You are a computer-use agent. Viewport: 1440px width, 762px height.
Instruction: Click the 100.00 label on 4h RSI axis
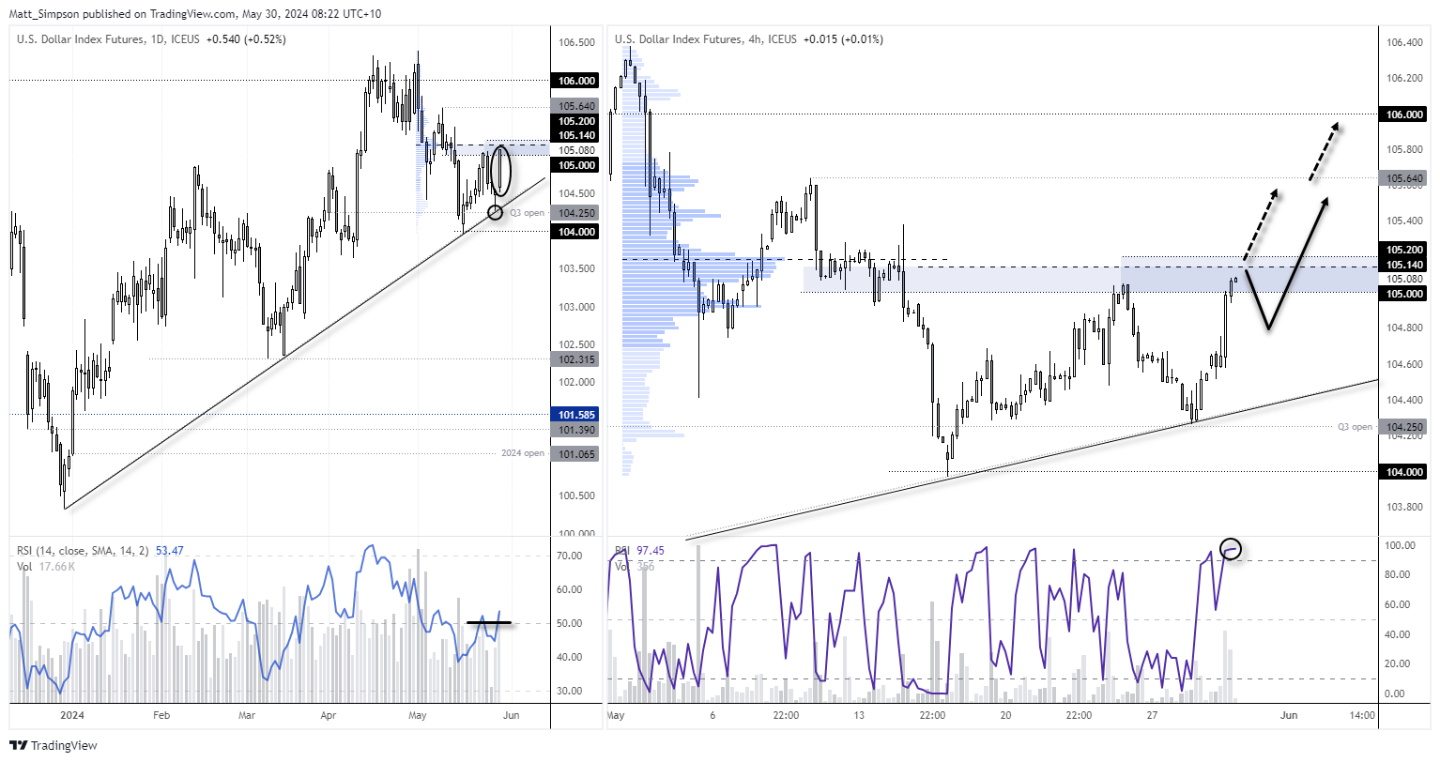(x=1402, y=545)
